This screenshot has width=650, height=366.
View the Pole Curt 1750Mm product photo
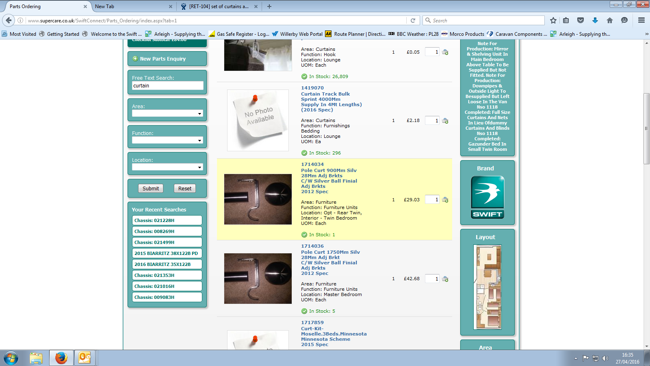click(258, 279)
